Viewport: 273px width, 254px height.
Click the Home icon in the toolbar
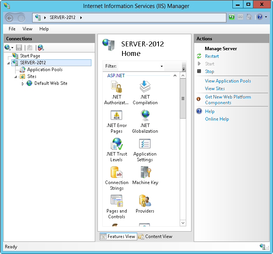click(x=249, y=17)
